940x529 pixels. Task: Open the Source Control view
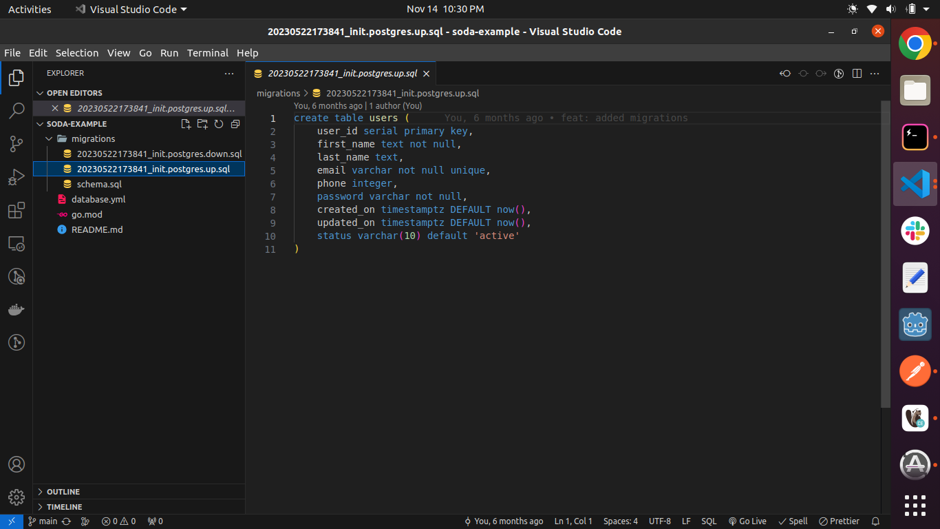click(x=17, y=143)
